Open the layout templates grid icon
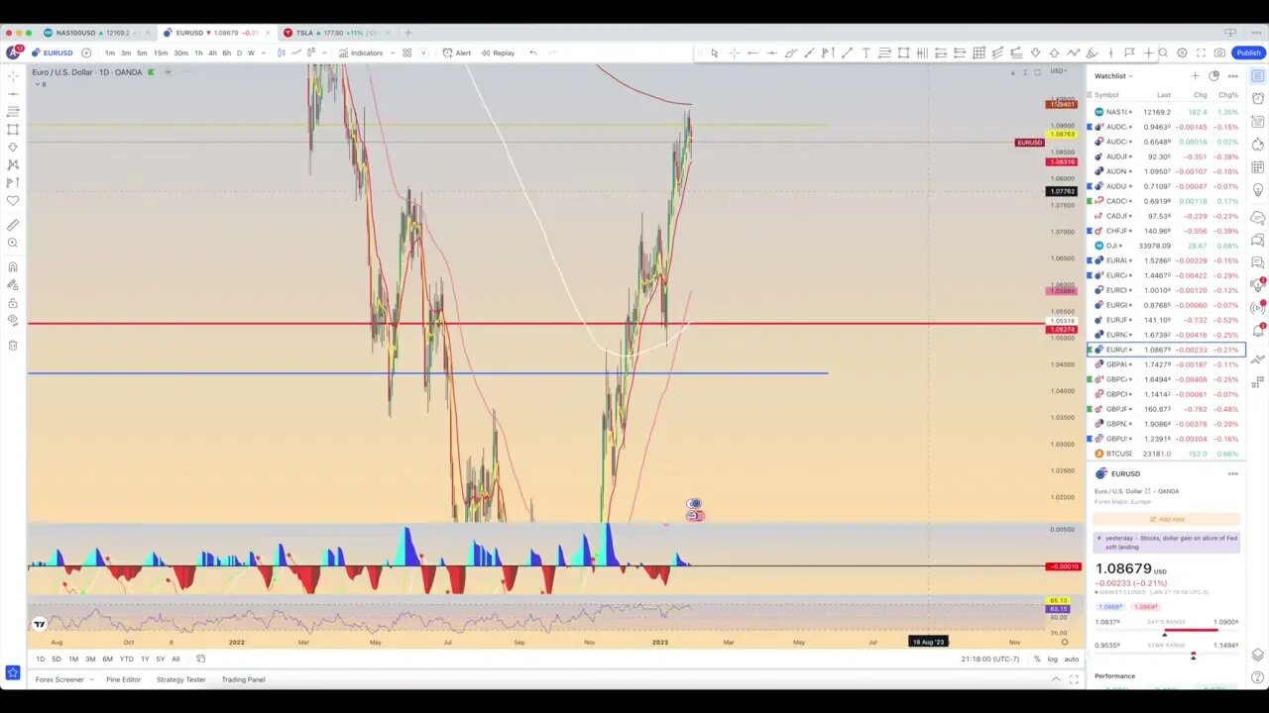This screenshot has width=1269, height=713. pos(406,52)
